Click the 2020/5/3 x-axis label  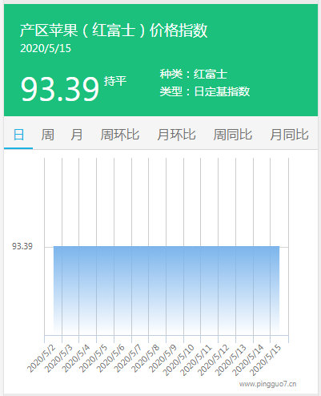pyautogui.click(x=58, y=359)
